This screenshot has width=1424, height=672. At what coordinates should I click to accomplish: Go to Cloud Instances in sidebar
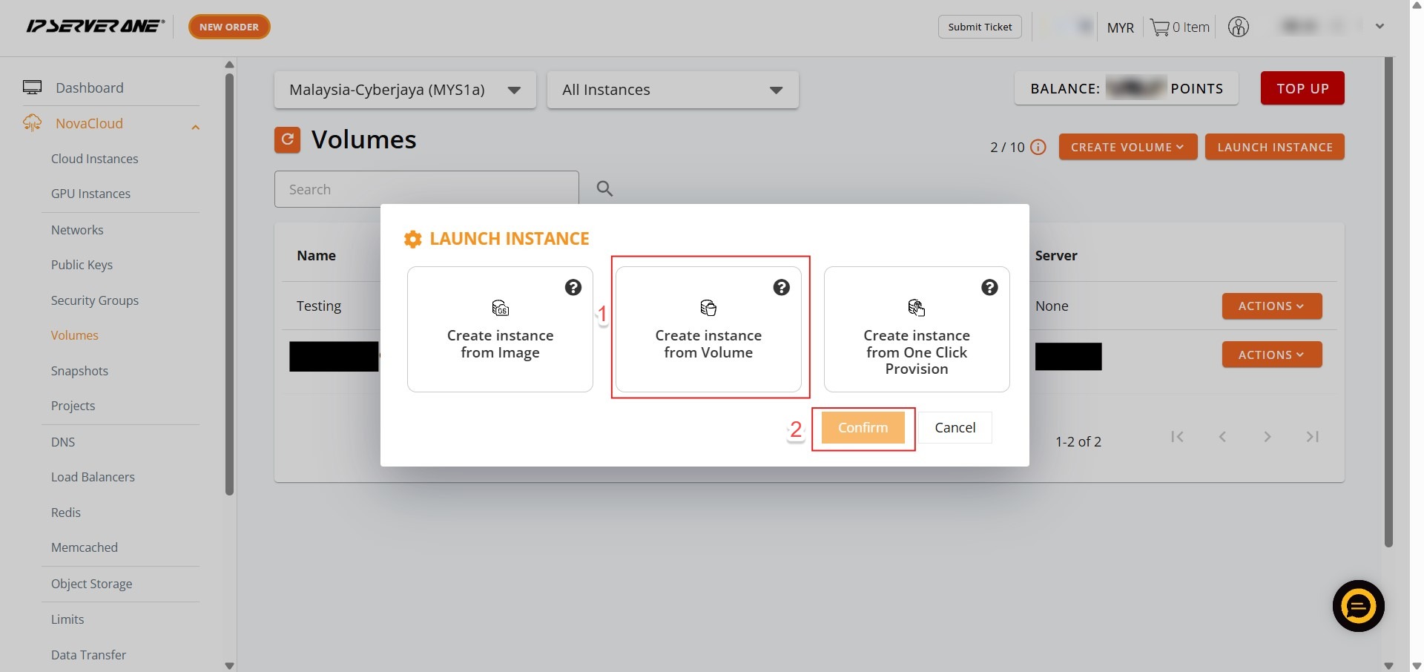tap(94, 159)
